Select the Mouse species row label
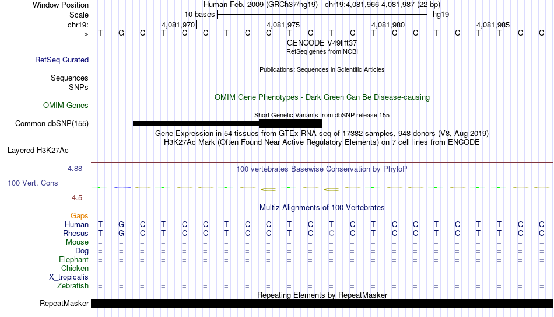The height and width of the screenshot is (317, 554). (78, 242)
